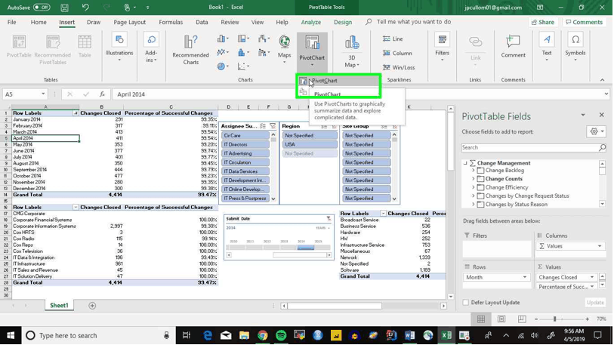The height and width of the screenshot is (345, 614).
Task: Click the Comment ribbon icon
Action: [x=513, y=47]
